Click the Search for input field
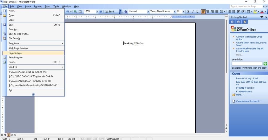Screen dimensions: 268x140 tap(247, 64)
